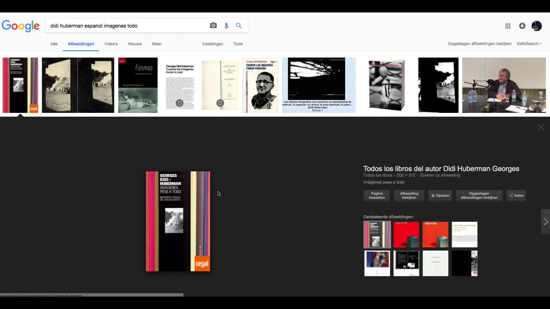Screen dimensions: 550x309
Task: Click Opgeslagen afbeeldingen bekijken at top
Action: point(480,44)
